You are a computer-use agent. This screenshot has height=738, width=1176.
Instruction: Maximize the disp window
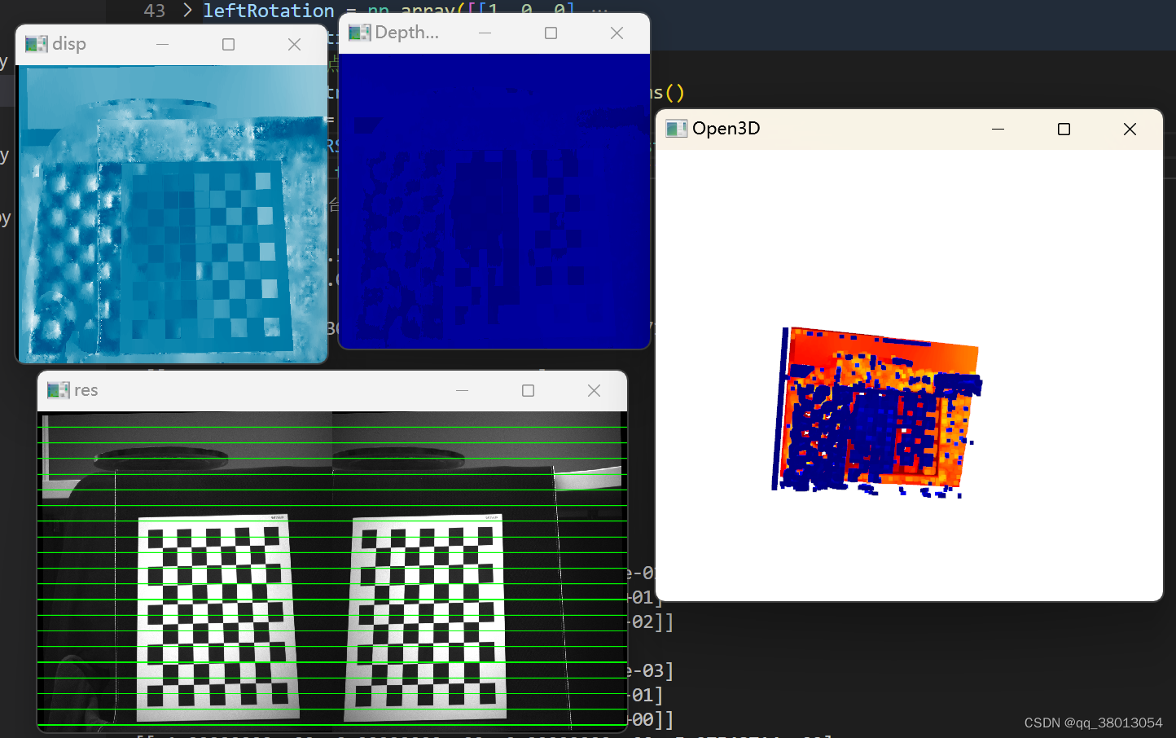(x=228, y=44)
